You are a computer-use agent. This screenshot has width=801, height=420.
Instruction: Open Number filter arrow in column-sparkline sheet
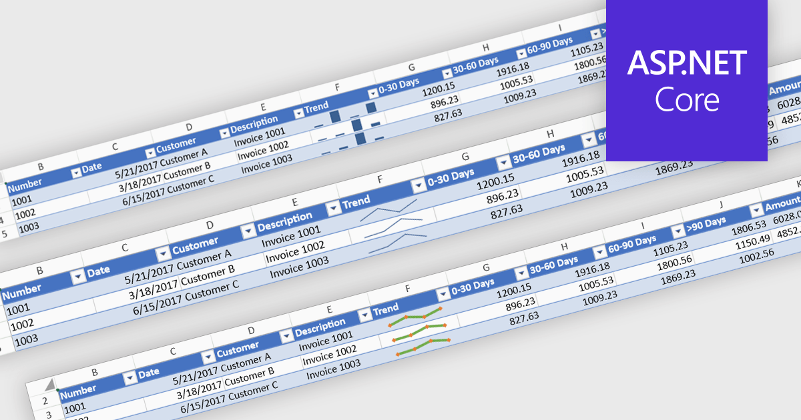click(76, 172)
